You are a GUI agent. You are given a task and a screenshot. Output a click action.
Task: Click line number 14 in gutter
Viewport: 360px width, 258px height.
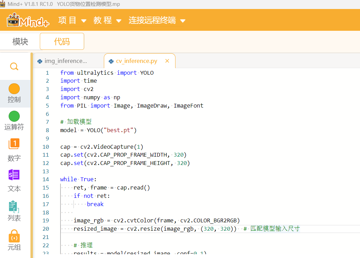46,179
